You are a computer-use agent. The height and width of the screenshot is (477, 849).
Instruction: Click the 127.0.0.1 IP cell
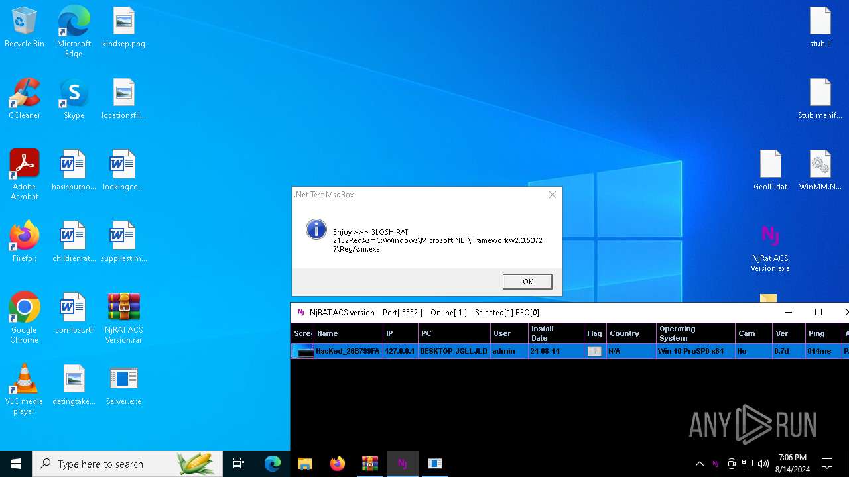[x=400, y=351]
